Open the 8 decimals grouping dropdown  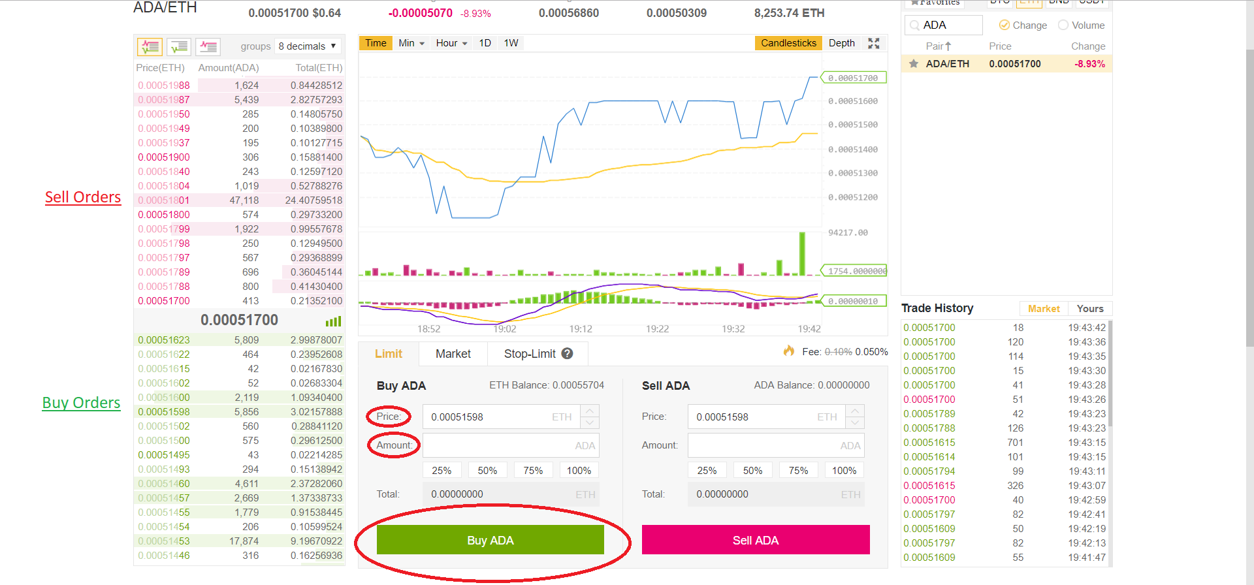click(308, 46)
